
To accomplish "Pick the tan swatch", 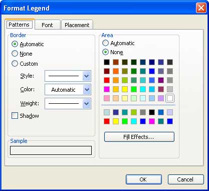I will [116, 98].
